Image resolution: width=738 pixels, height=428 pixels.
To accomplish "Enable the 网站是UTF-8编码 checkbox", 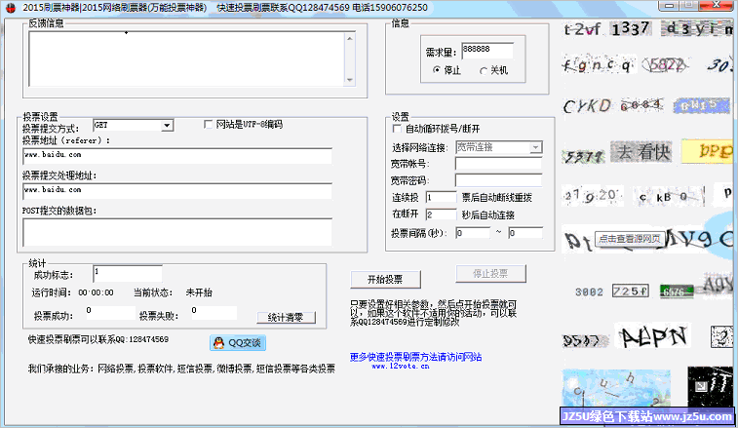I will point(208,125).
